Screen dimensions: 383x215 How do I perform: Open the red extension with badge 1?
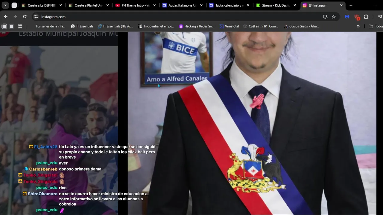coord(357,17)
